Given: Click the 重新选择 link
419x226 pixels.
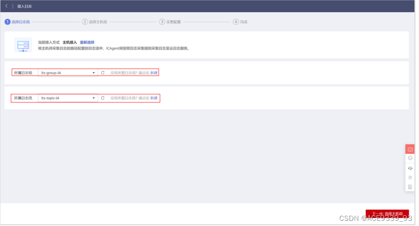Looking at the screenshot, I should (87, 43).
